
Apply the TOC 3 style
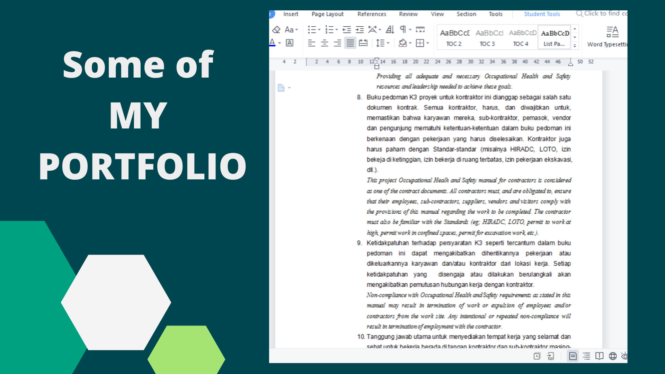tap(487, 37)
